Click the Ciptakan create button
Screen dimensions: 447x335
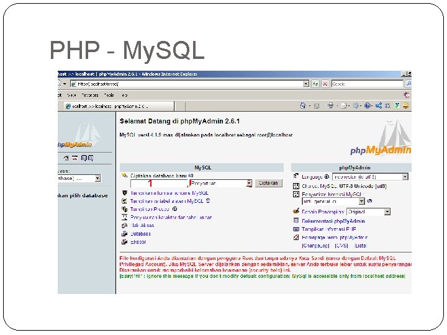click(x=269, y=183)
